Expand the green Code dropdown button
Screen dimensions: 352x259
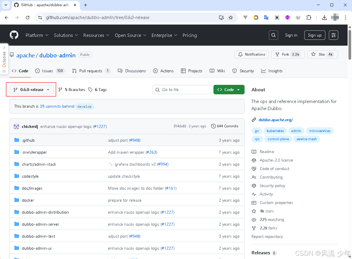[229, 90]
